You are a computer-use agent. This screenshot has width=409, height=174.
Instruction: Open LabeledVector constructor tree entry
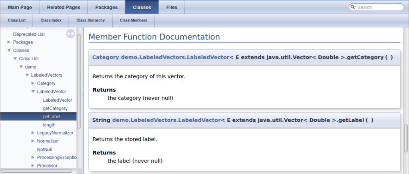pos(58,100)
